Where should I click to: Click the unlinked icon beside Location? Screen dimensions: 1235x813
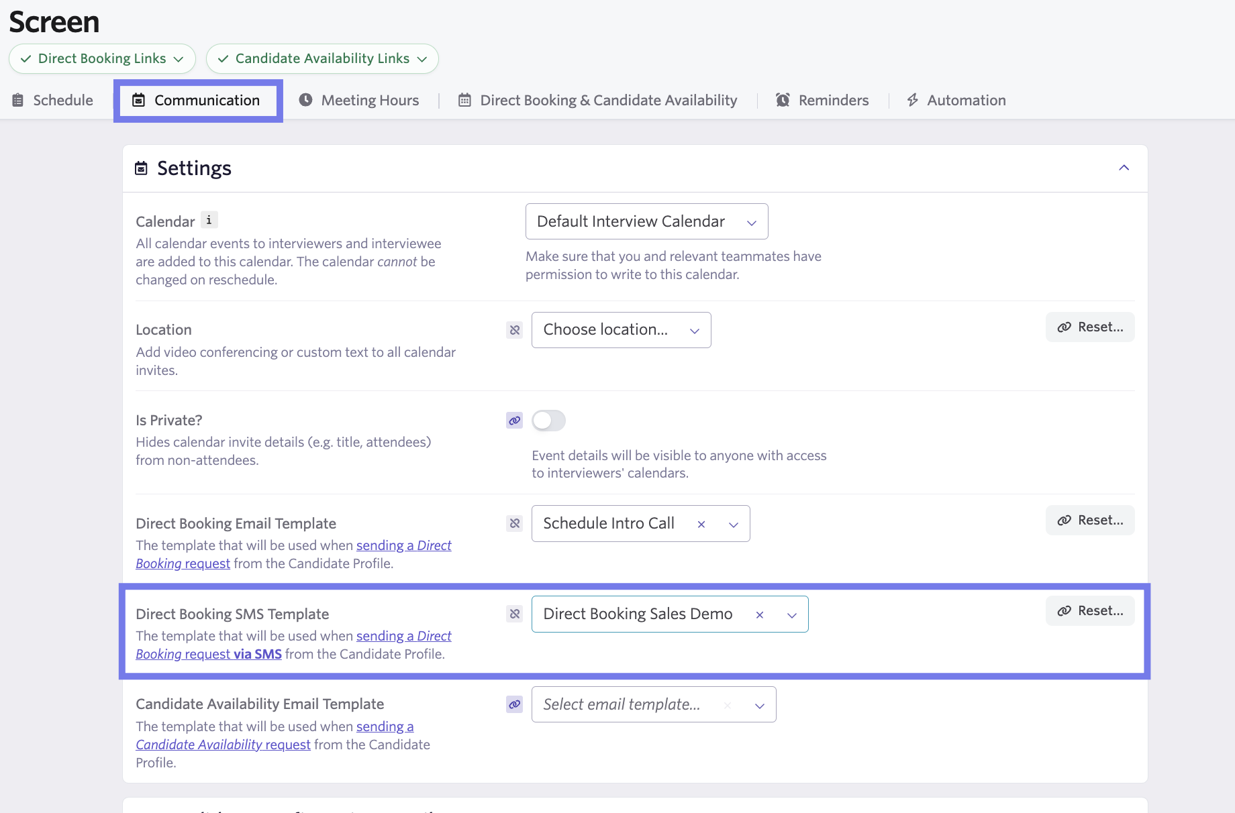pyautogui.click(x=515, y=330)
